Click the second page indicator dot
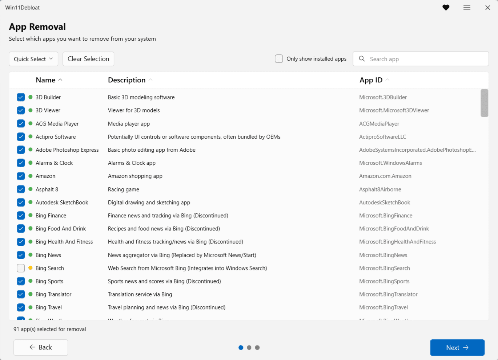 click(x=249, y=348)
